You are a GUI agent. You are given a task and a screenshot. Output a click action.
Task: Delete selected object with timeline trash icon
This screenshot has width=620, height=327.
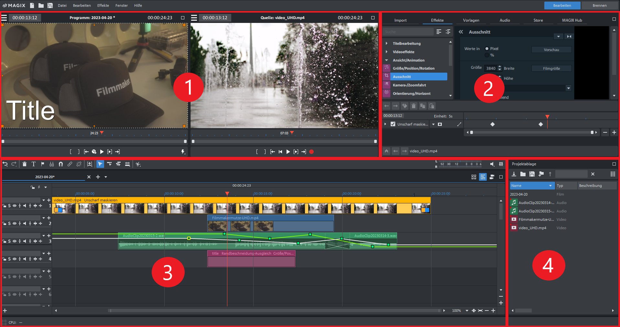click(x=25, y=164)
